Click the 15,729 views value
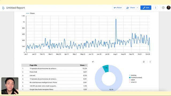171x96 pixels. point(85,69)
